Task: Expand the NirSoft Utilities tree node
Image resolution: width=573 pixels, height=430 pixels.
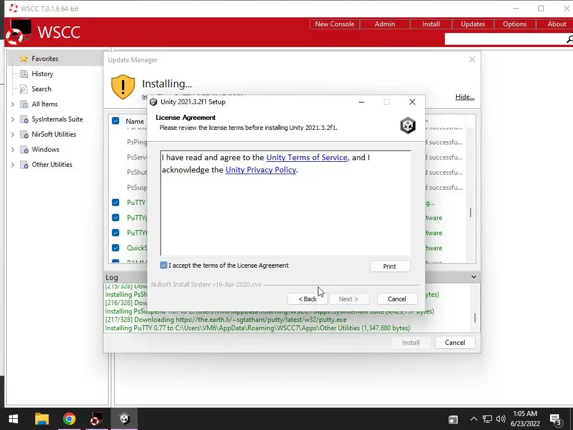Action: pyautogui.click(x=13, y=134)
